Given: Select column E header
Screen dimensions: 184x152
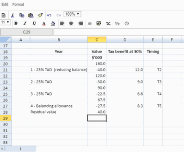Looking at the screenshot, I should (153, 40).
